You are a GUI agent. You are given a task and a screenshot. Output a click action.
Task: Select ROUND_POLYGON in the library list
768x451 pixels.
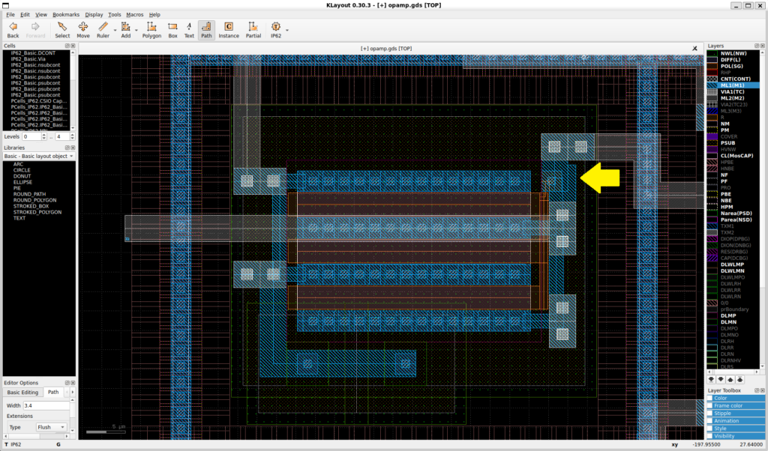(34, 200)
